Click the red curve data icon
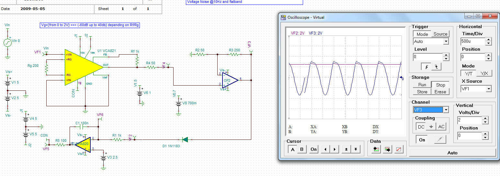500x176 pixels. (399, 150)
